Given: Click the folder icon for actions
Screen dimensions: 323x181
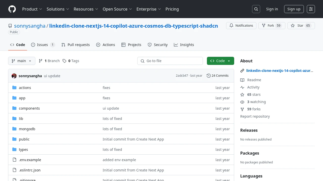Looking at the screenshot, I should click(x=14, y=88).
